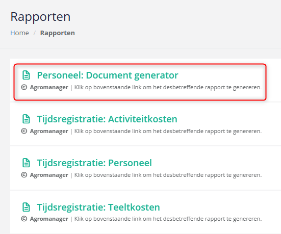Open the Tijdsregistratie: Activiteitkosten report
This screenshot has height=234, width=281.
[x=107, y=119]
